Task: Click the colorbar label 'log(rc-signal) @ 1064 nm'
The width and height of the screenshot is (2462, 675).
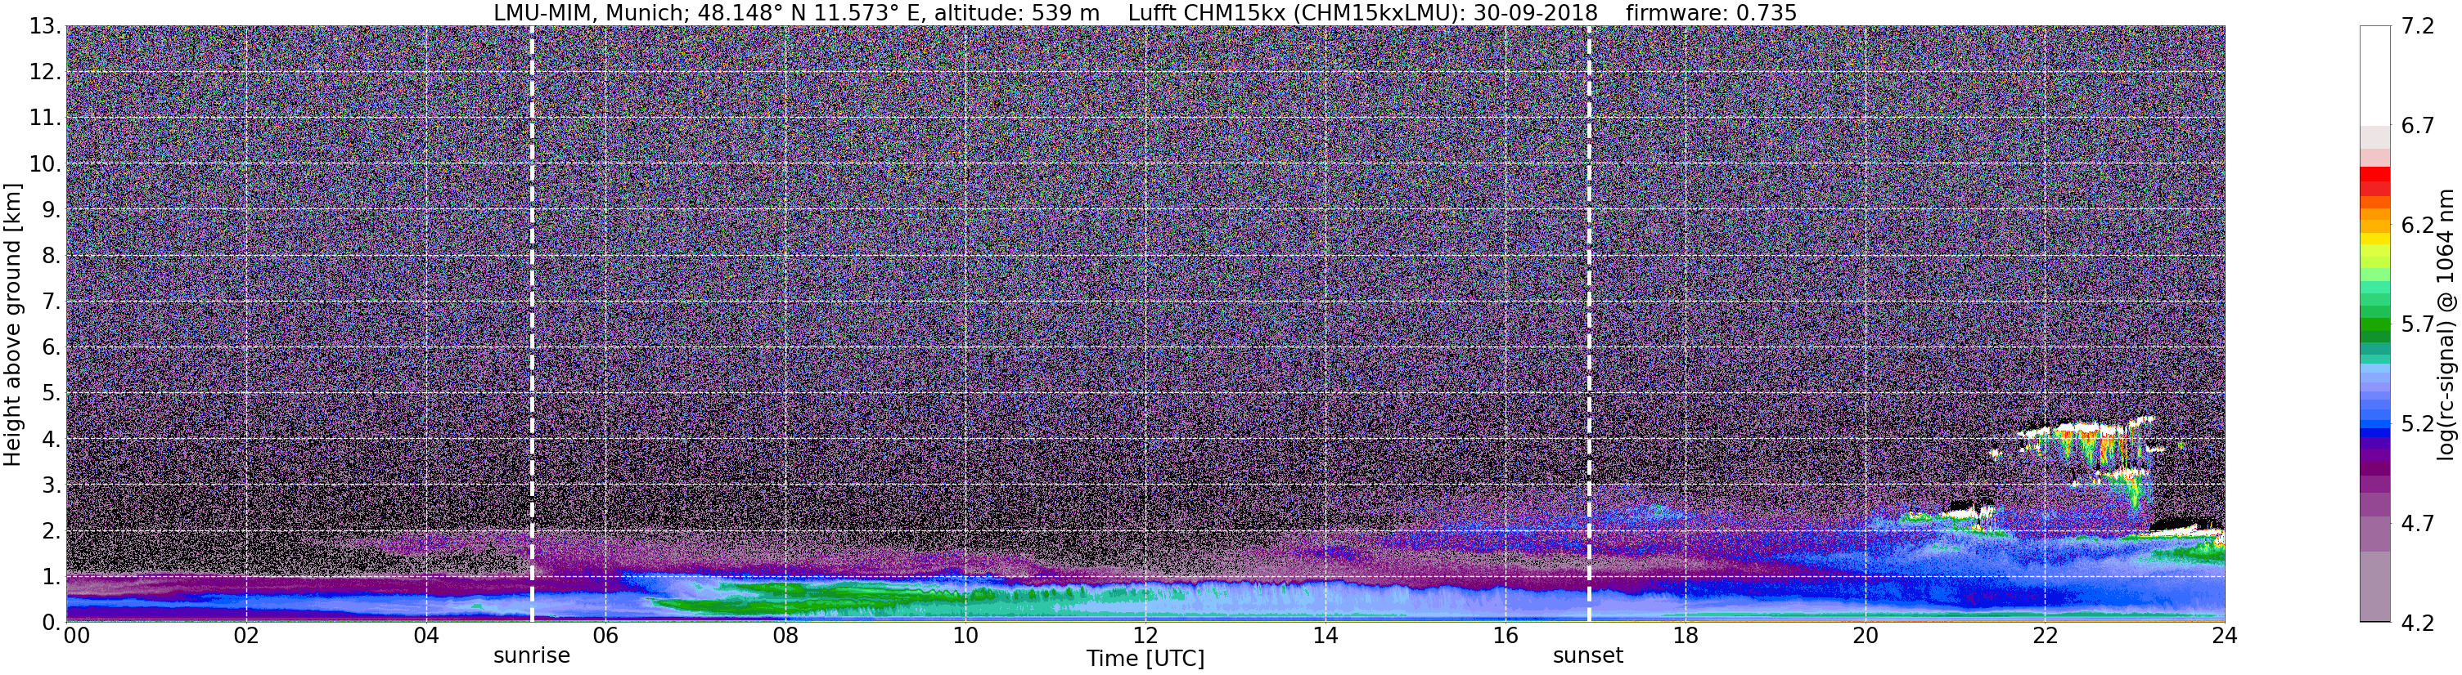Action: point(2446,324)
